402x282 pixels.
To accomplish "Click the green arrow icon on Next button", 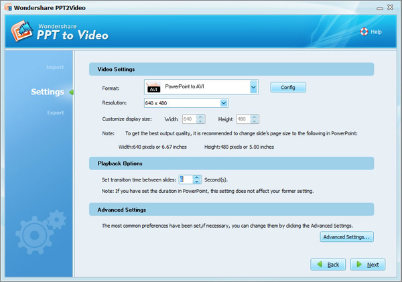I will coord(360,265).
